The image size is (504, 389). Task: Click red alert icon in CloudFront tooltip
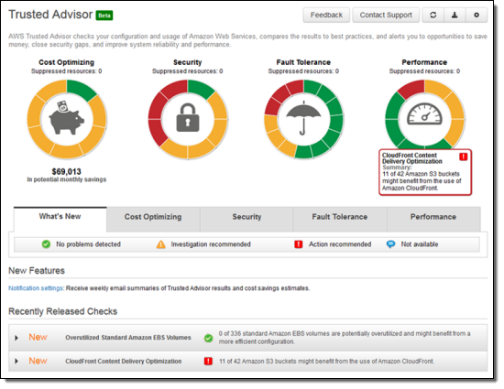[x=463, y=157]
